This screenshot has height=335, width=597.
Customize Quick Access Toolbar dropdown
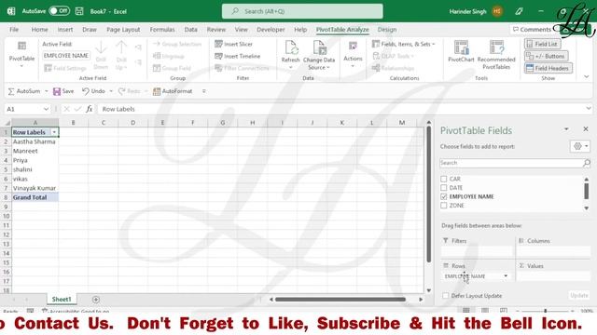click(x=204, y=91)
